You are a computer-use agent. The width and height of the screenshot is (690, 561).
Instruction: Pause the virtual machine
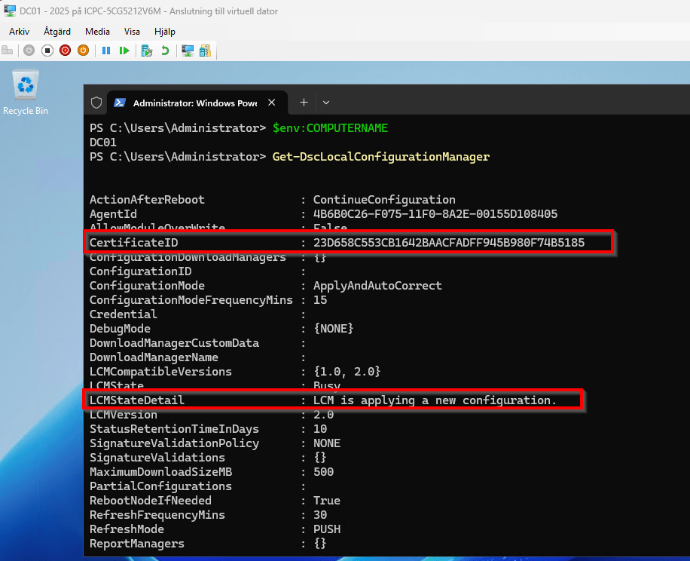(106, 51)
